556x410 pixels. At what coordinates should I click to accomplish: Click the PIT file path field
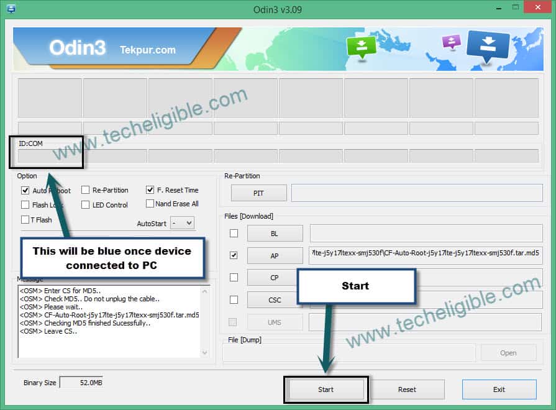[417, 193]
